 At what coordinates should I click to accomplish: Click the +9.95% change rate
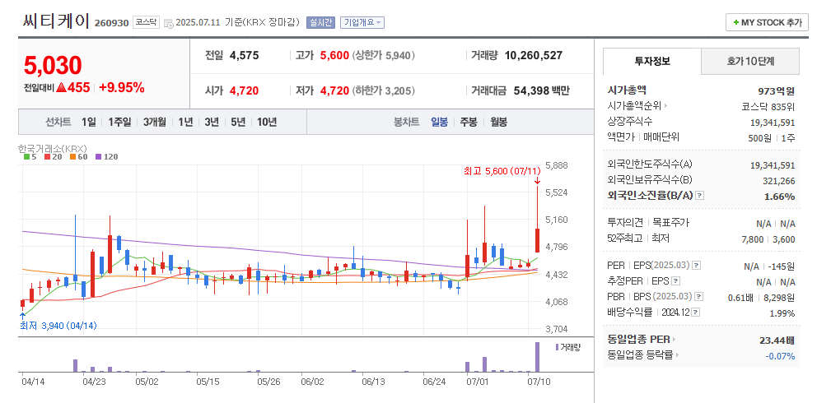pyautogui.click(x=121, y=87)
